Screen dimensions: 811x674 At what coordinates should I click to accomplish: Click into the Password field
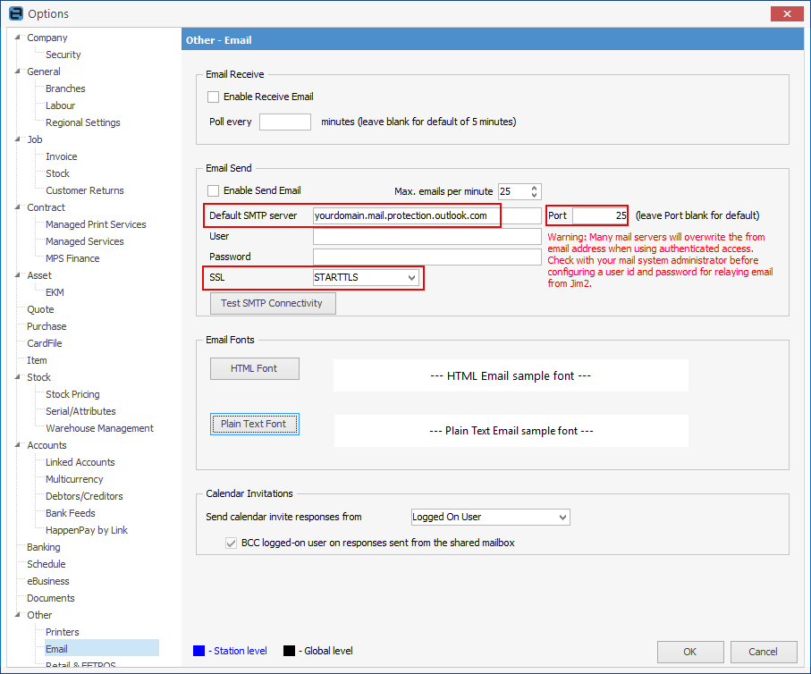pos(427,257)
